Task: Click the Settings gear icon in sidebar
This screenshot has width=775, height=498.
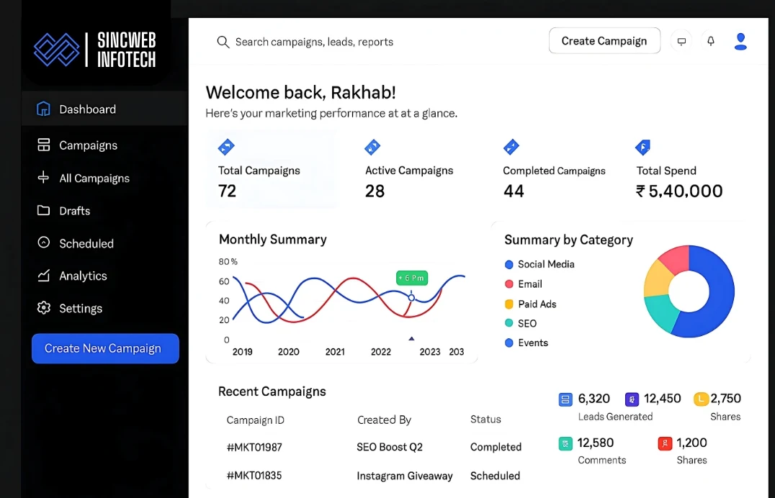Action: coord(44,308)
